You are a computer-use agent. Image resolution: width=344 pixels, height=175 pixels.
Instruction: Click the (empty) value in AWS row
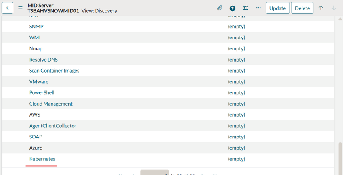tap(236, 115)
